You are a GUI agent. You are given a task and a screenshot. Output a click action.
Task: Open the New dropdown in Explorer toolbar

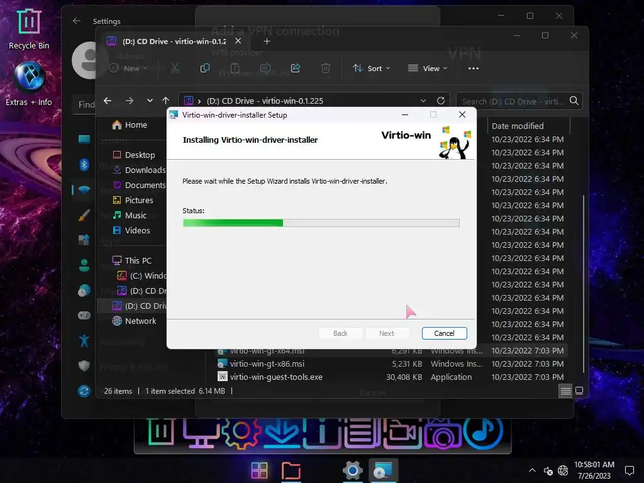(128, 68)
